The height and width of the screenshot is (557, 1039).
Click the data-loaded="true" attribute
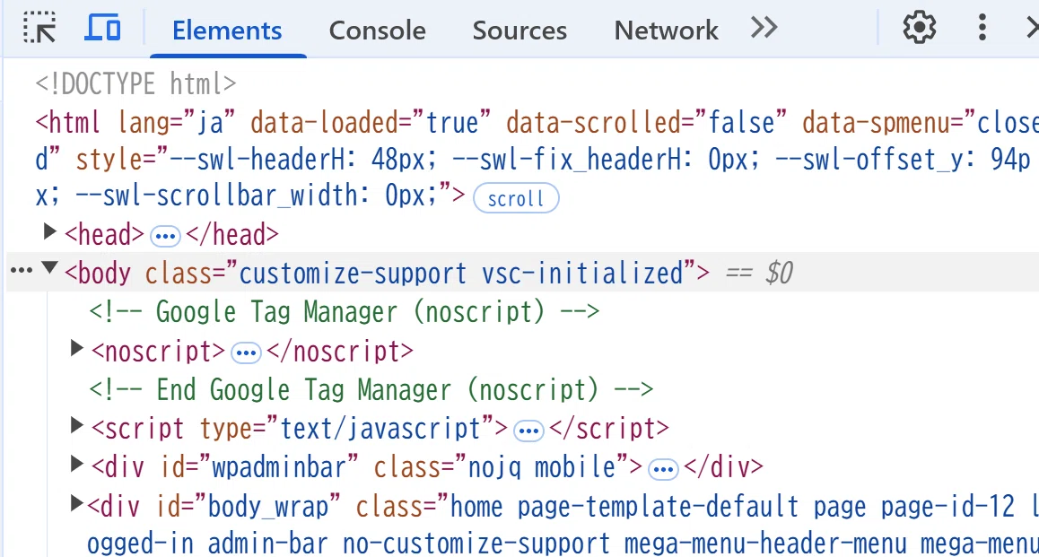pyautogui.click(x=371, y=123)
